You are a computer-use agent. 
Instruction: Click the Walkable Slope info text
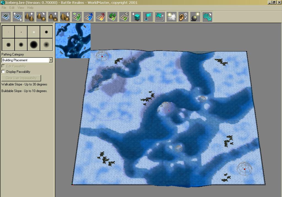tap(24, 84)
